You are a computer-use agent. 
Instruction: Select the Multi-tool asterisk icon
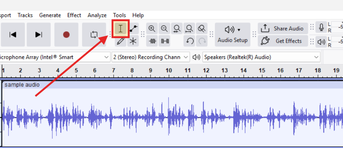(x=133, y=41)
